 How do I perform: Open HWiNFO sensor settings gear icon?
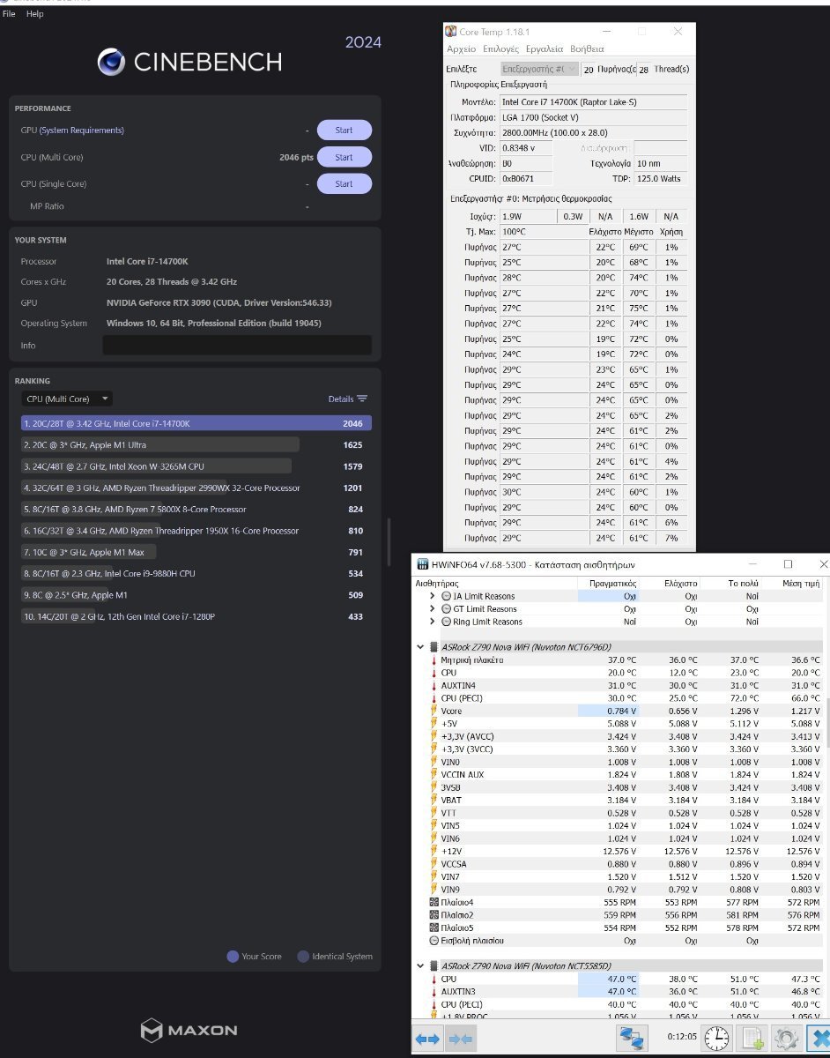coord(786,1038)
